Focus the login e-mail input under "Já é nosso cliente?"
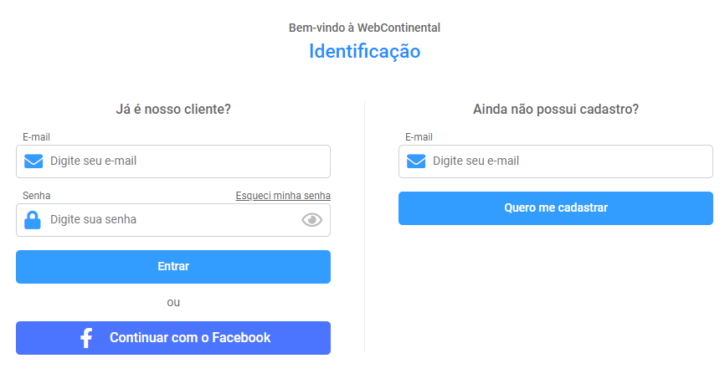 pyautogui.click(x=173, y=161)
